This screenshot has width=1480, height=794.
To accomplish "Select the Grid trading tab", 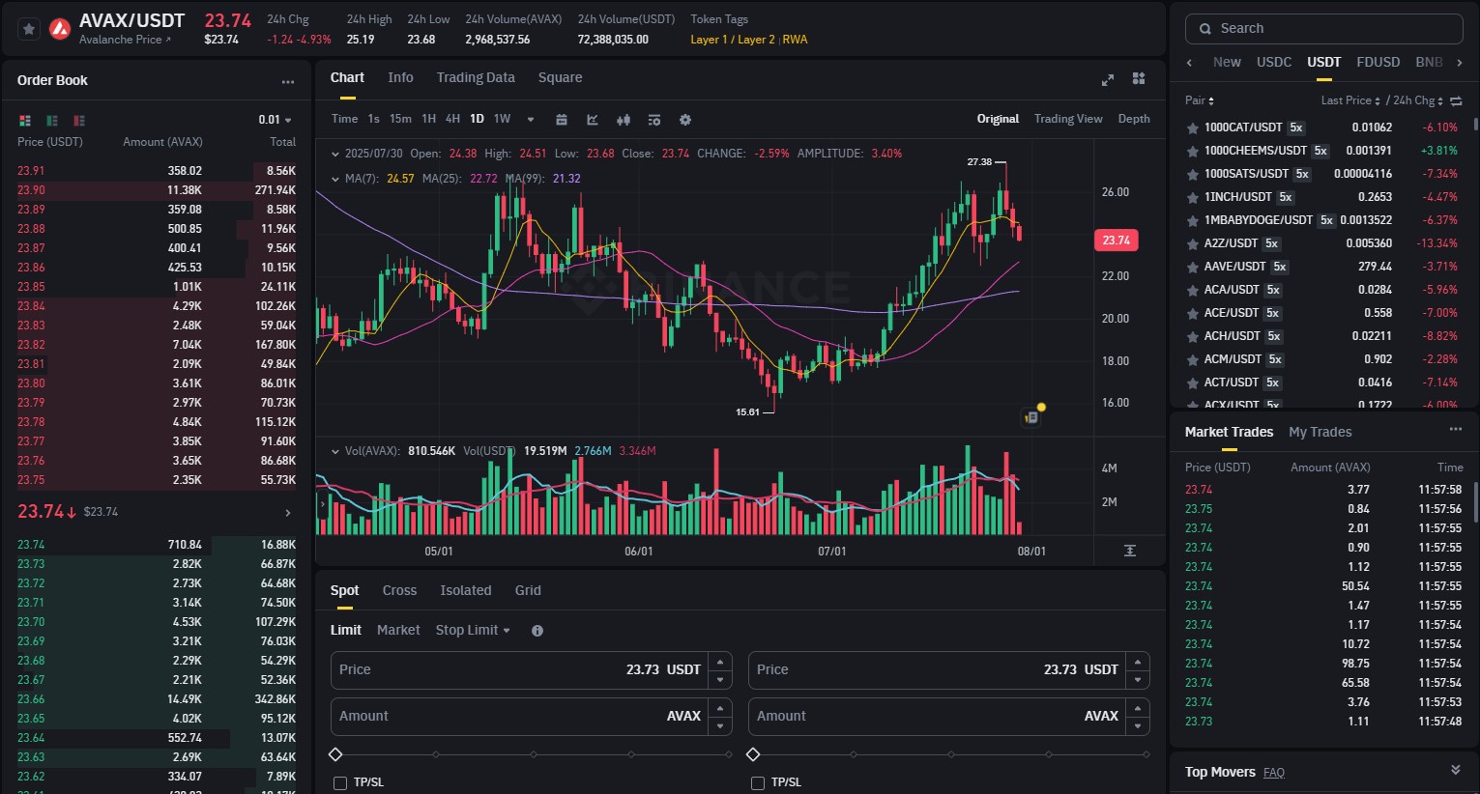I will point(528,590).
